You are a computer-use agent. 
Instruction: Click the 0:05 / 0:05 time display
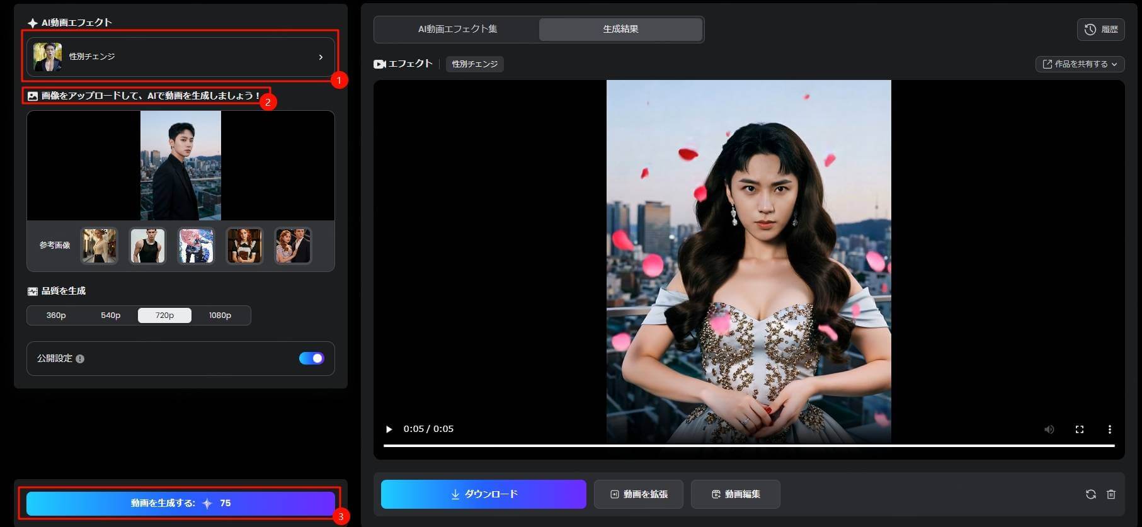428,429
